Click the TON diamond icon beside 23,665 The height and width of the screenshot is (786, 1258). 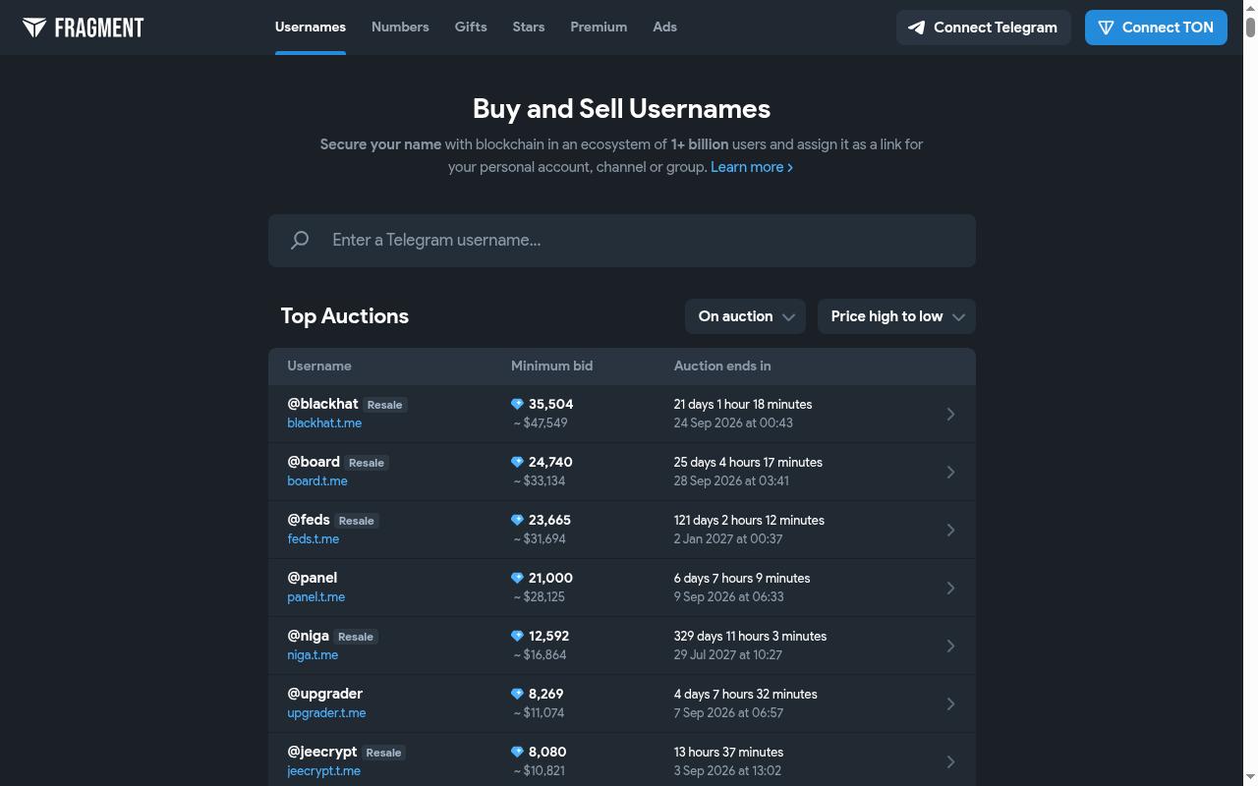[517, 520]
